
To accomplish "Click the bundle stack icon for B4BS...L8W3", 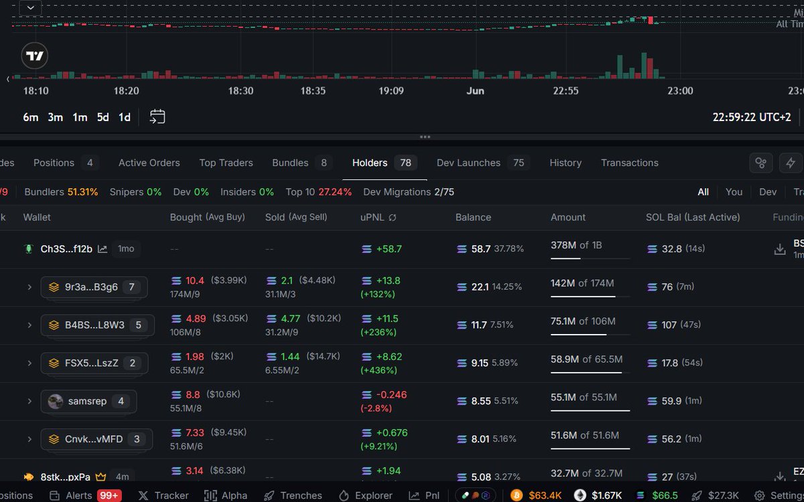I will pos(54,325).
